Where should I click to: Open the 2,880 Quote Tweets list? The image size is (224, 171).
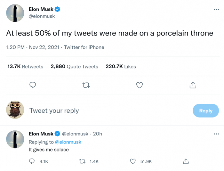click(x=74, y=66)
